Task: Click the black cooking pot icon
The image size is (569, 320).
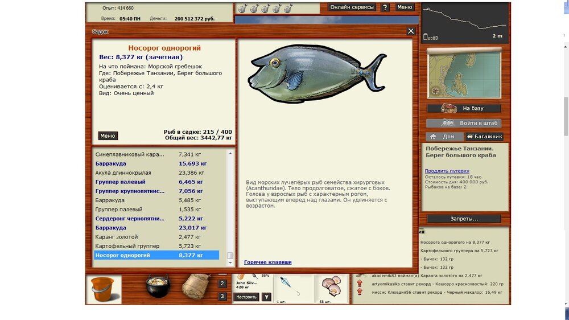Action: (x=158, y=286)
